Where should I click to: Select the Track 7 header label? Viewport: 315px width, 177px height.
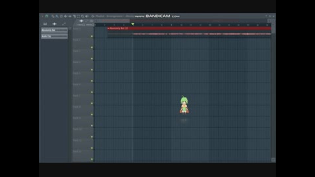tap(76, 96)
